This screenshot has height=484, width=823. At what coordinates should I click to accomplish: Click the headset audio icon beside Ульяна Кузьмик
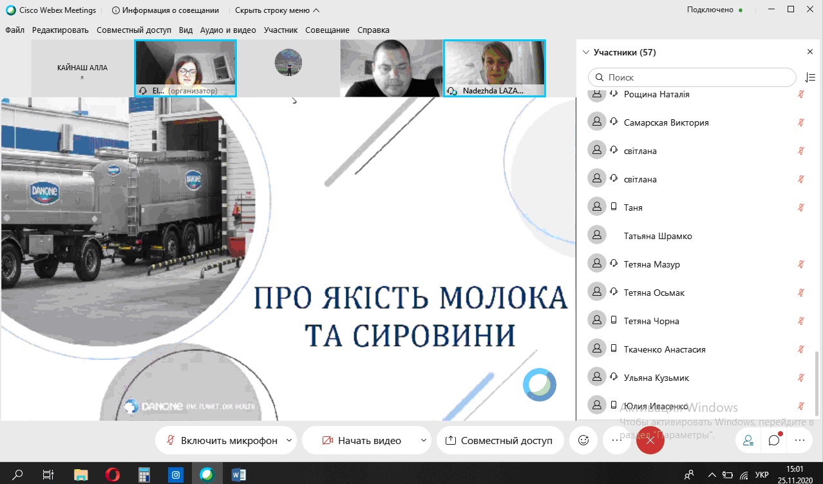[614, 378]
